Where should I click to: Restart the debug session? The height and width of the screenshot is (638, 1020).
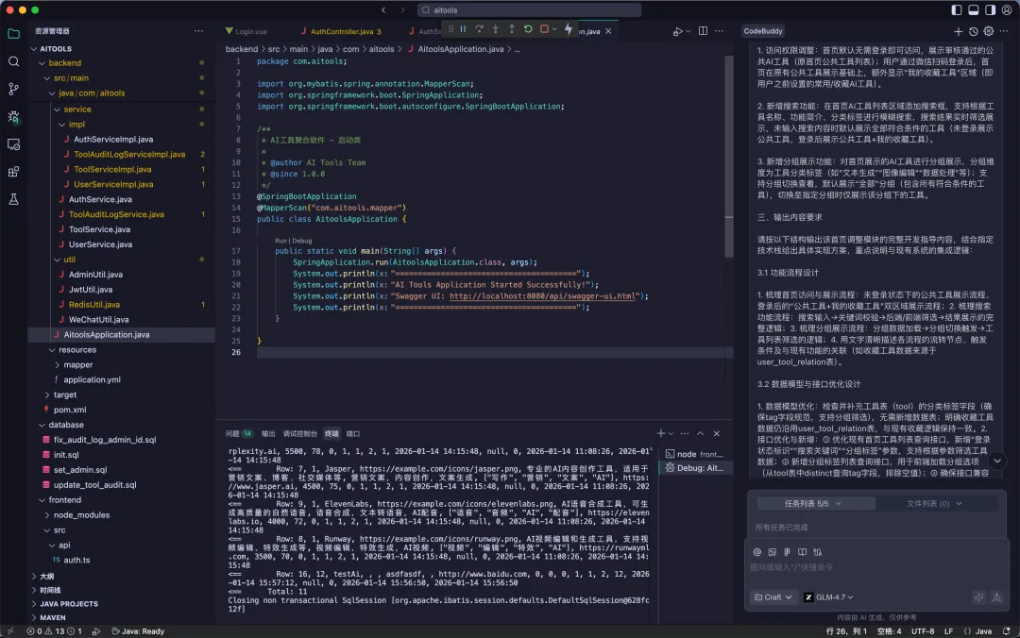[x=528, y=29]
